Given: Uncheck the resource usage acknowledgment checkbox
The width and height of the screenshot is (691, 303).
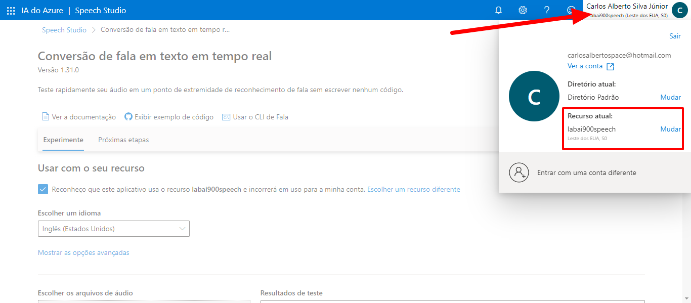Looking at the screenshot, I should 43,189.
